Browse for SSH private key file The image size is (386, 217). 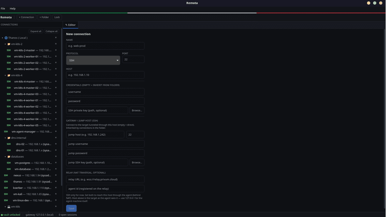(137, 110)
